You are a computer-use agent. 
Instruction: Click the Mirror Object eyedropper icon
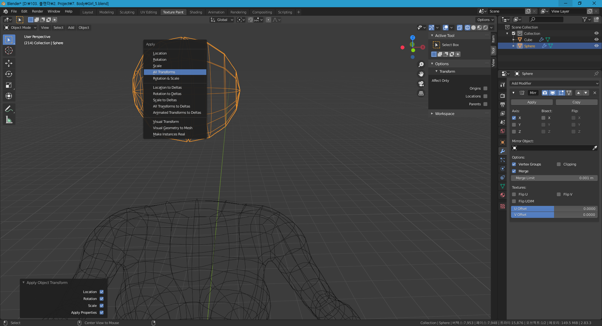595,148
